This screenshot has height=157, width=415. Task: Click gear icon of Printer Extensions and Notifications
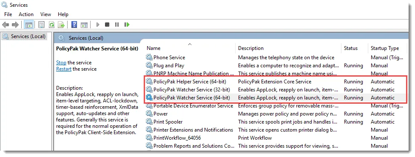pyautogui.click(x=149, y=130)
